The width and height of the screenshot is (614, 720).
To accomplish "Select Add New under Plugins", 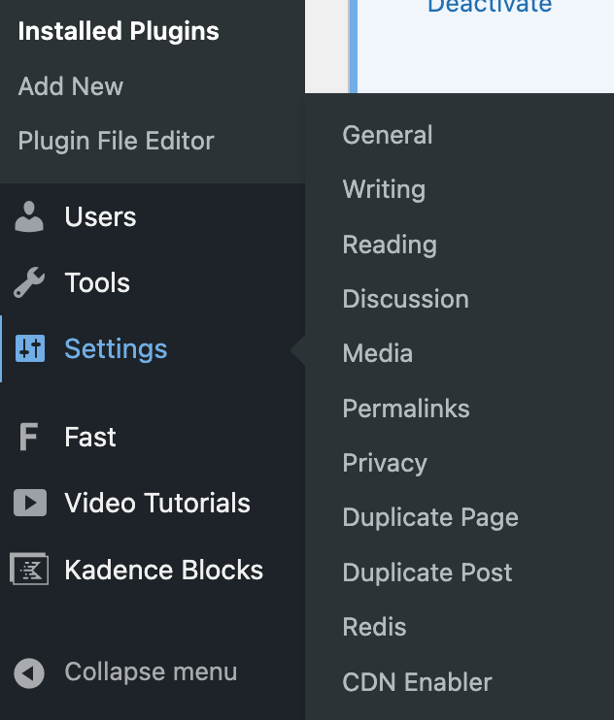I will pyautogui.click(x=71, y=86).
